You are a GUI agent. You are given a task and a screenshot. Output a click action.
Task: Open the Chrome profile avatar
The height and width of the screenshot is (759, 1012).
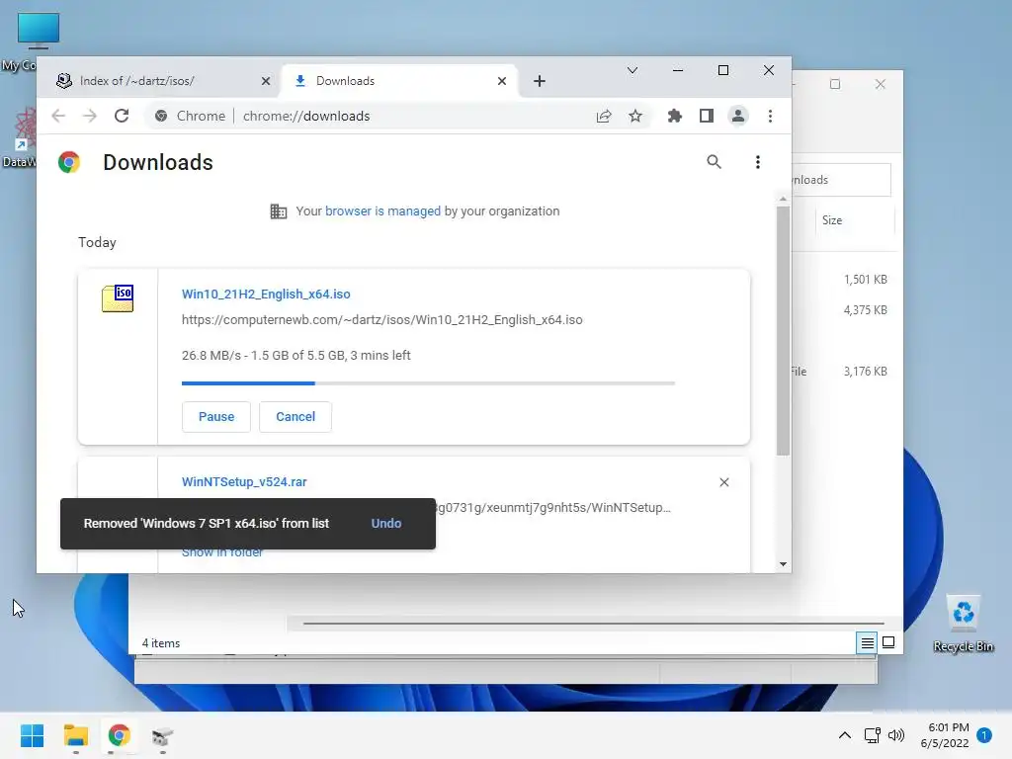(737, 117)
